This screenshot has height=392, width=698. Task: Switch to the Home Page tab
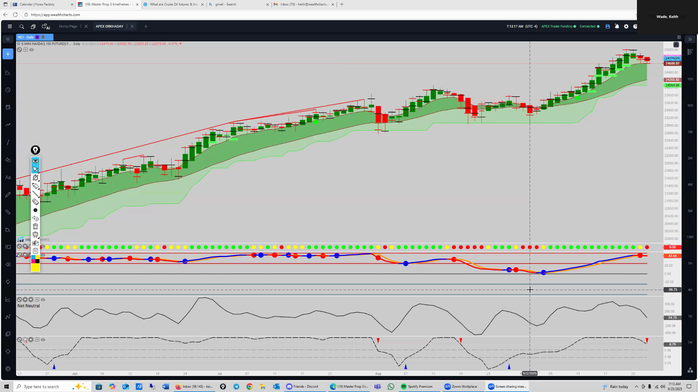(x=68, y=26)
